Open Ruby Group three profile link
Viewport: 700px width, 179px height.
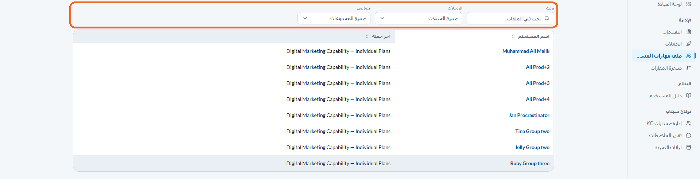(530, 163)
